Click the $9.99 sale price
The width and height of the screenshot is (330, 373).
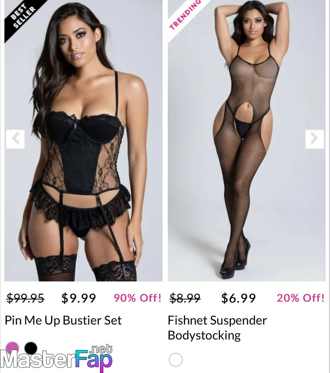[x=78, y=298]
